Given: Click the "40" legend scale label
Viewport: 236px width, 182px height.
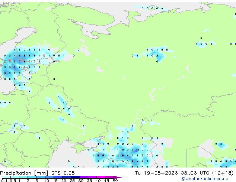Looking at the screenshot, I should point(98,181).
